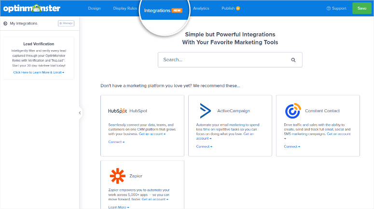Click the HubSpot card title text
The image size is (374, 209).
pyautogui.click(x=139, y=111)
